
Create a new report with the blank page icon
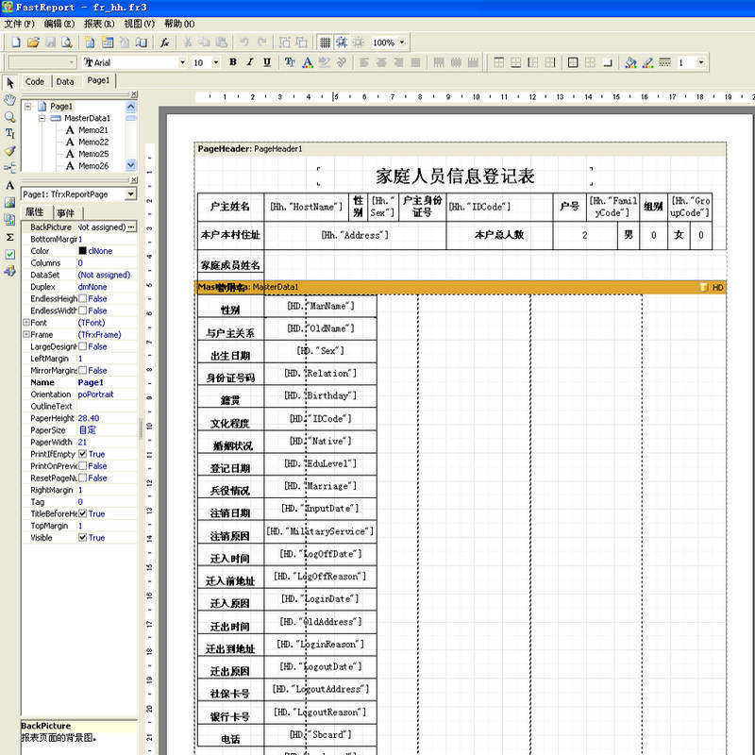point(16,42)
